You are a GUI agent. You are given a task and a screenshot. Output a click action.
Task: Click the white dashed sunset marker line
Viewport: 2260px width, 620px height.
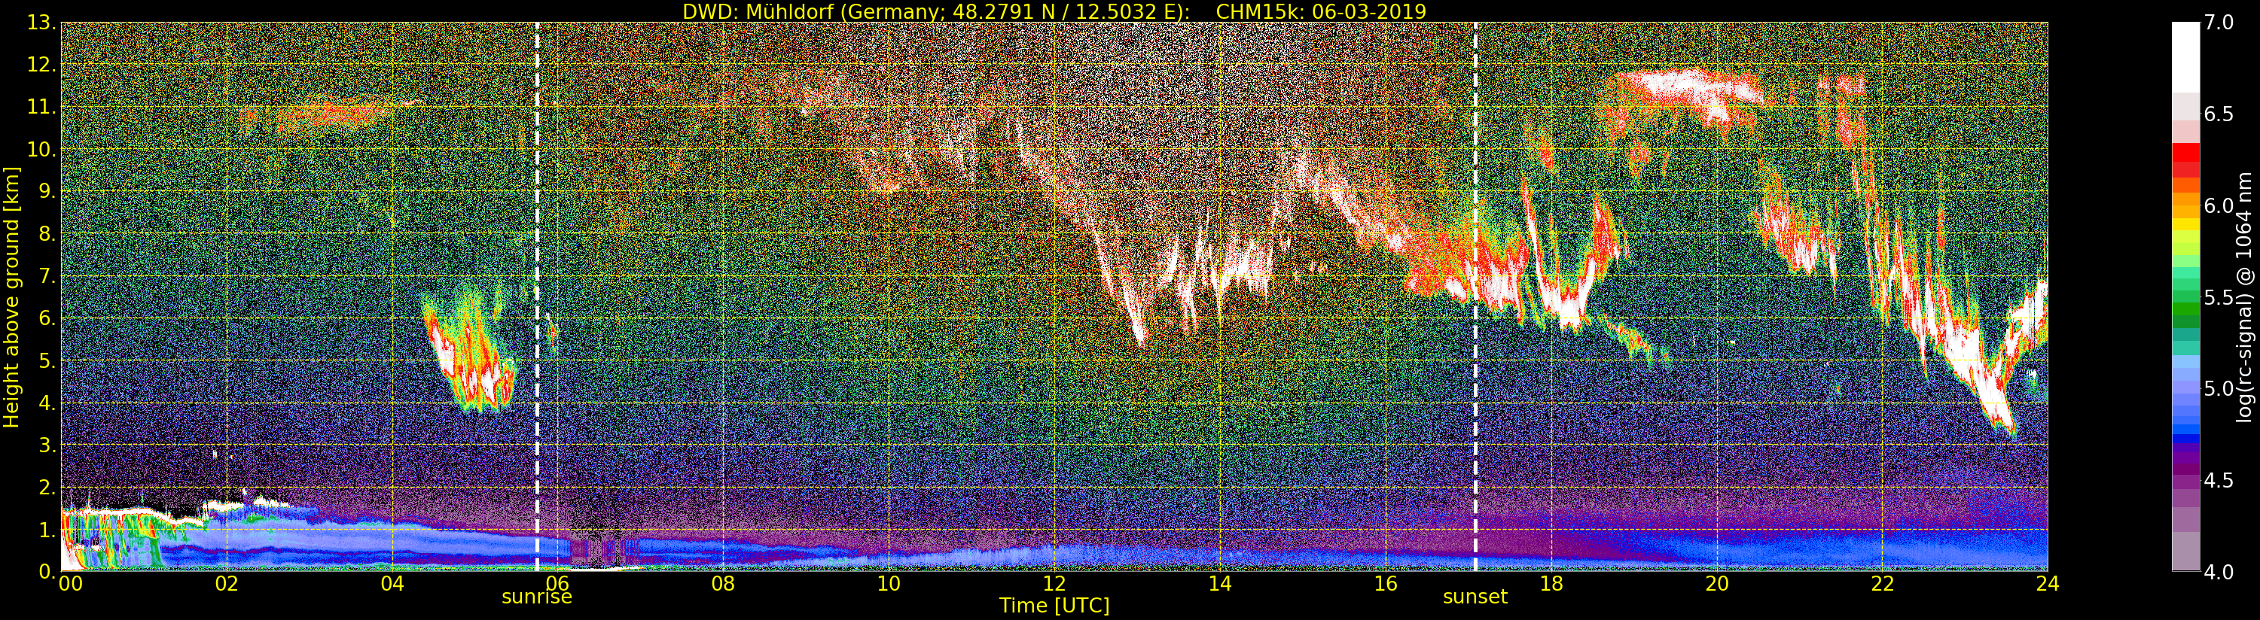pos(1476,297)
